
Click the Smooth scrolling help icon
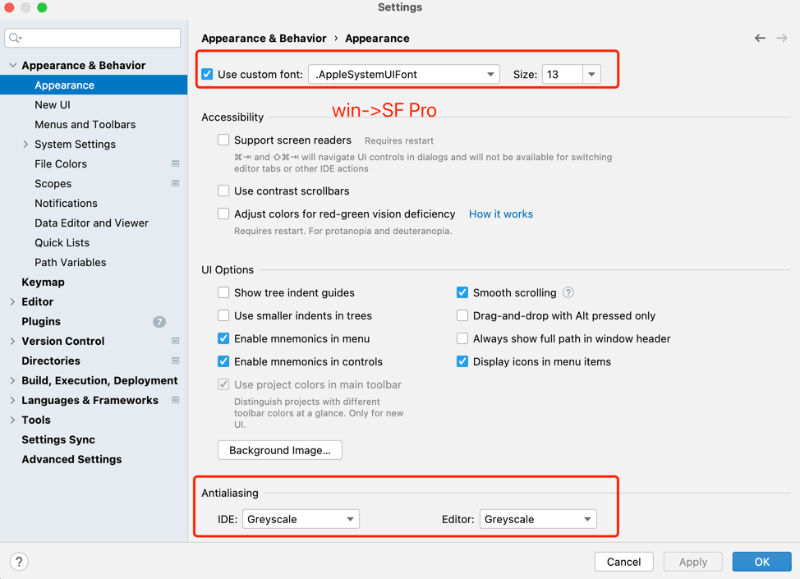coord(568,292)
